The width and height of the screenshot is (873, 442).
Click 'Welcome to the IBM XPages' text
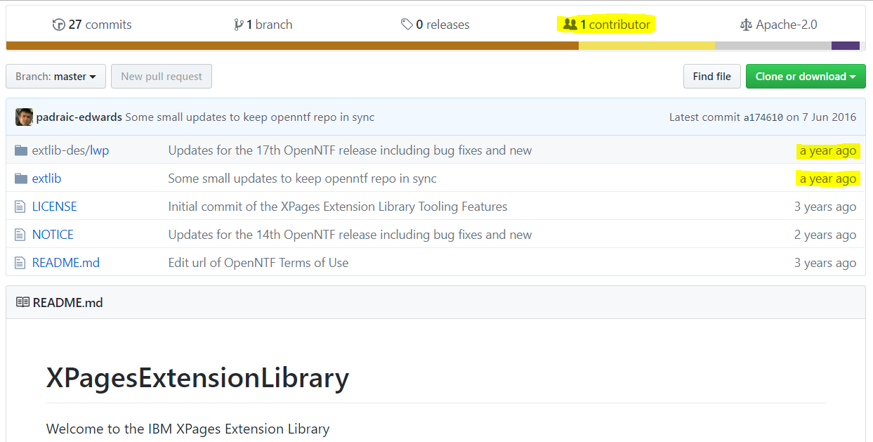(x=188, y=429)
